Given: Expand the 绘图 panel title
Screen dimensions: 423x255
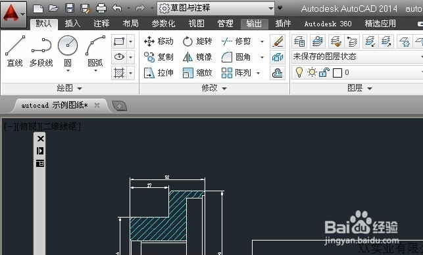Looking at the screenshot, I should (x=70, y=88).
